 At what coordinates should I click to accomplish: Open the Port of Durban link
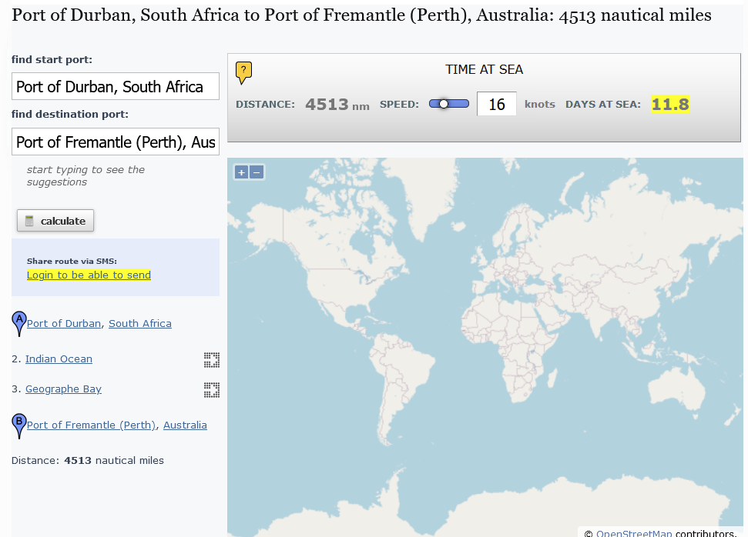[64, 324]
